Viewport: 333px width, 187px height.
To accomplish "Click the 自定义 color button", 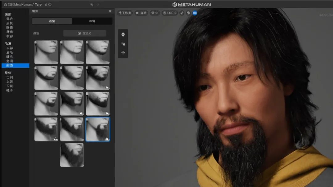I will (x=84, y=33).
